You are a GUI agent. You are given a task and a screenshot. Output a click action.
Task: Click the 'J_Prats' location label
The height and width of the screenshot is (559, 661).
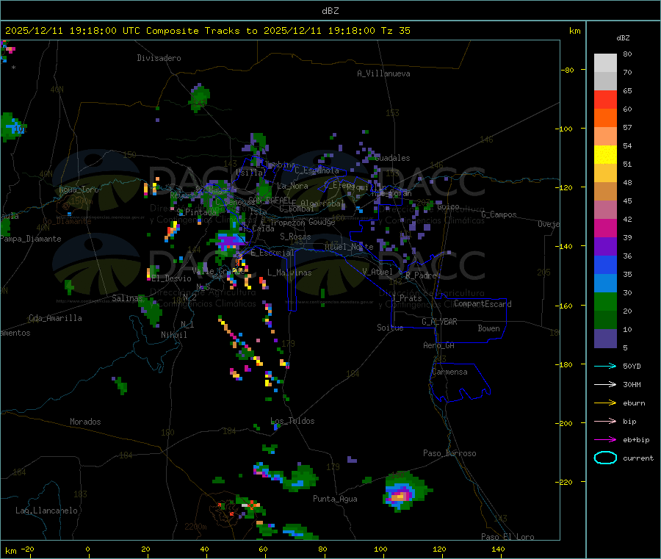407,298
